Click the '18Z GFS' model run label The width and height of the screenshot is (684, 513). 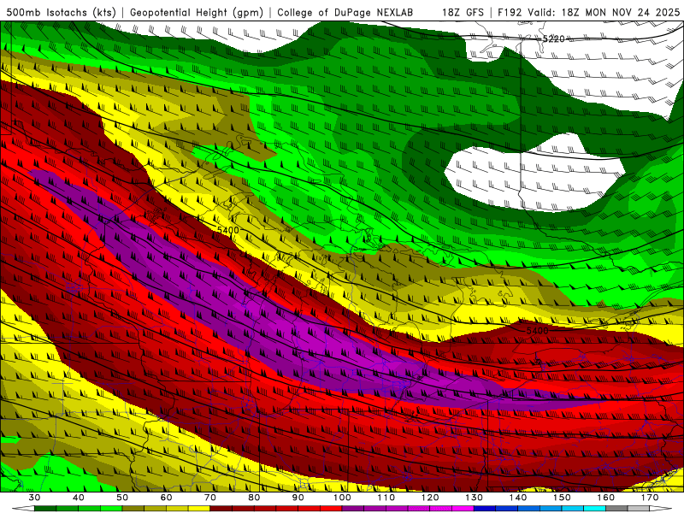[463, 13]
